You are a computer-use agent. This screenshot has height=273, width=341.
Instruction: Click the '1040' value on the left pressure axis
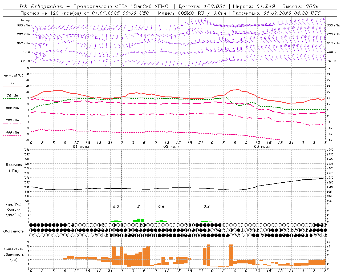(x=27, y=150)
